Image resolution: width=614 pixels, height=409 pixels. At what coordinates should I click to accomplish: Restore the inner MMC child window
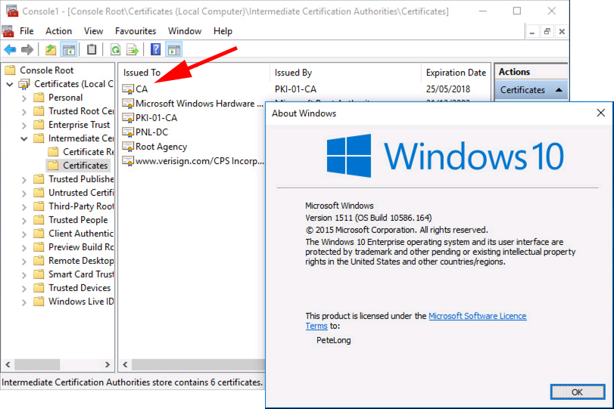(547, 31)
